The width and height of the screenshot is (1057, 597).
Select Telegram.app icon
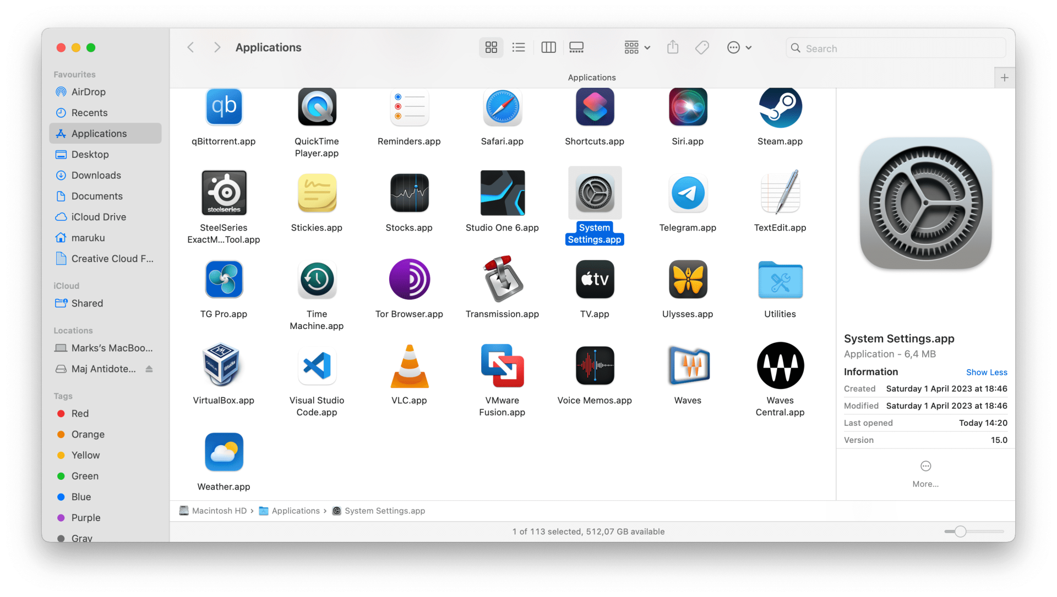688,193
